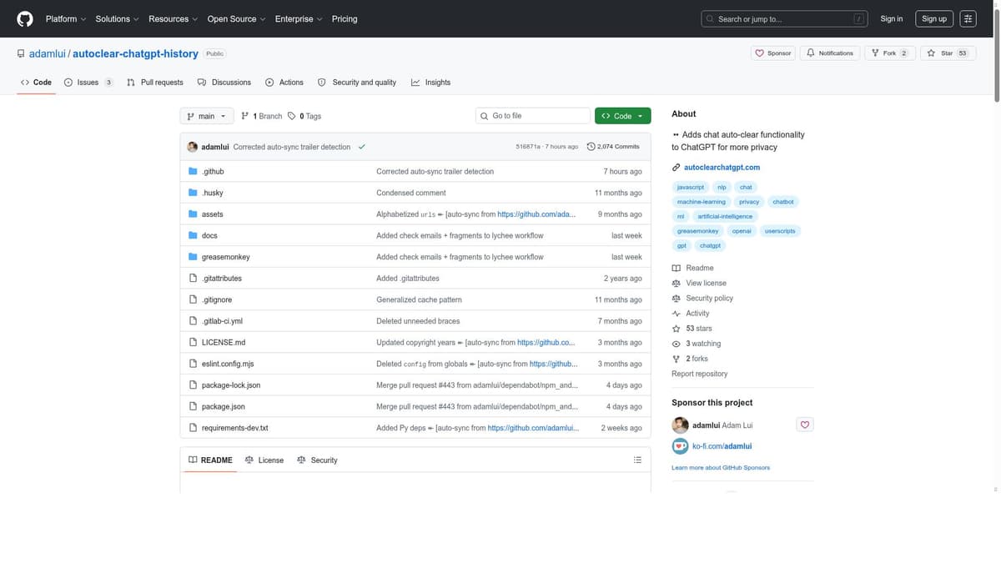This screenshot has height=563, width=1001.
Task: Click the LICENSE.md file icon
Action: pos(193,342)
